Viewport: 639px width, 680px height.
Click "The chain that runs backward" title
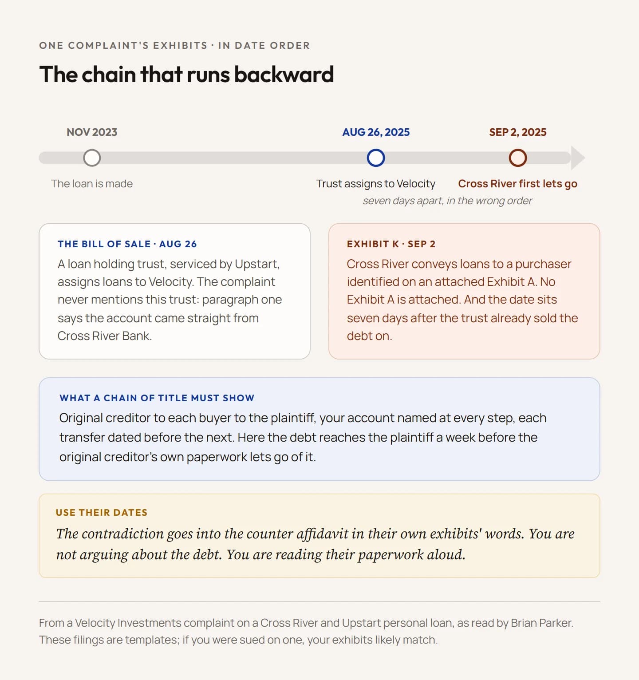tap(186, 74)
